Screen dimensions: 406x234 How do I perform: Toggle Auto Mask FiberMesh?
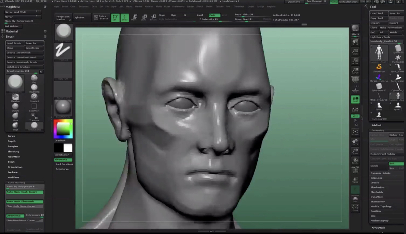click(x=25, y=202)
